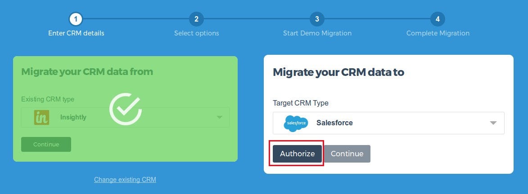Click the Enter CRM details step label

tap(76, 33)
